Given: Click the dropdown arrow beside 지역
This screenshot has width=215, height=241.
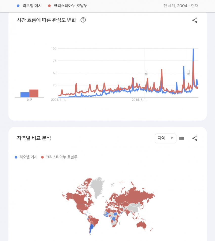Looking at the screenshot, I should click(172, 138).
